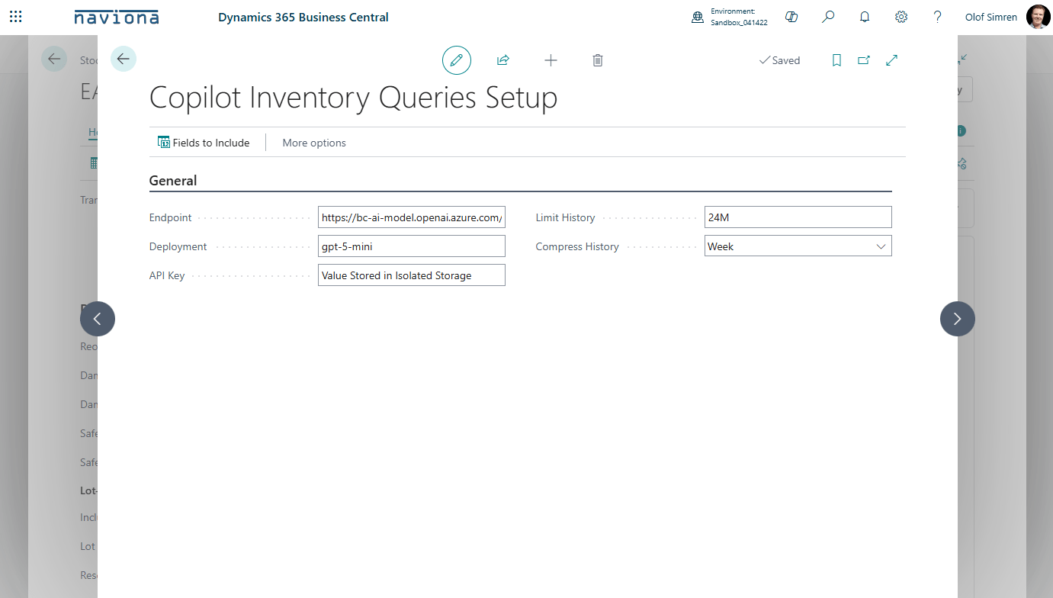Click the Limit History label
The image size is (1053, 598).
click(565, 217)
